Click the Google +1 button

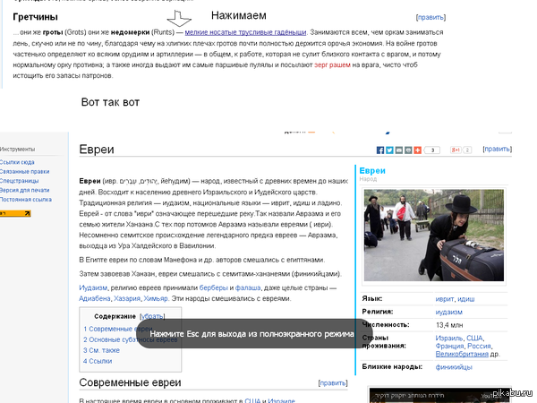point(456,150)
